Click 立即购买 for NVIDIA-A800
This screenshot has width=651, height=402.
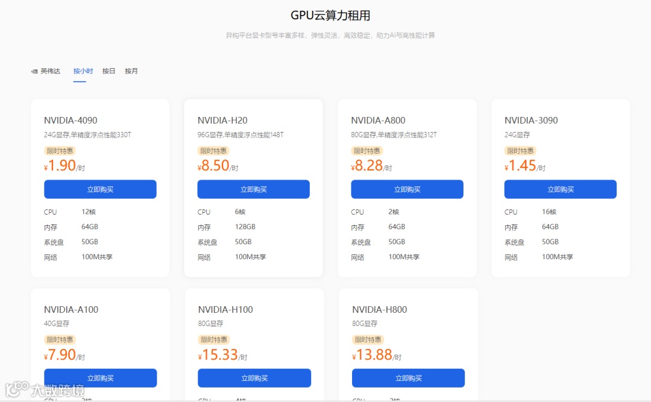tap(407, 189)
